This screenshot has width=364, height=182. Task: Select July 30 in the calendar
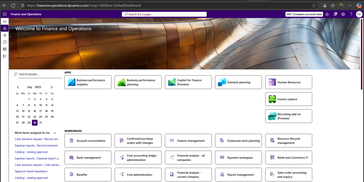[x=34, y=123]
